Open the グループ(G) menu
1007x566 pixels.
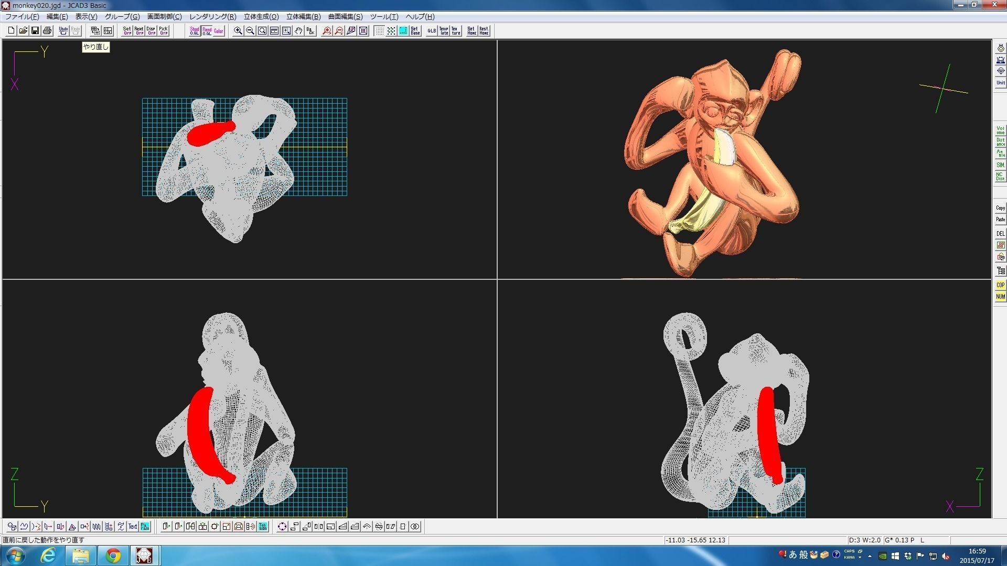pos(122,17)
